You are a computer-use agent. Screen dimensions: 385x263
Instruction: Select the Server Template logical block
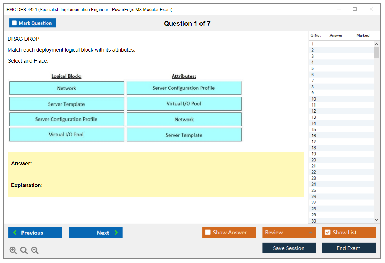point(67,104)
